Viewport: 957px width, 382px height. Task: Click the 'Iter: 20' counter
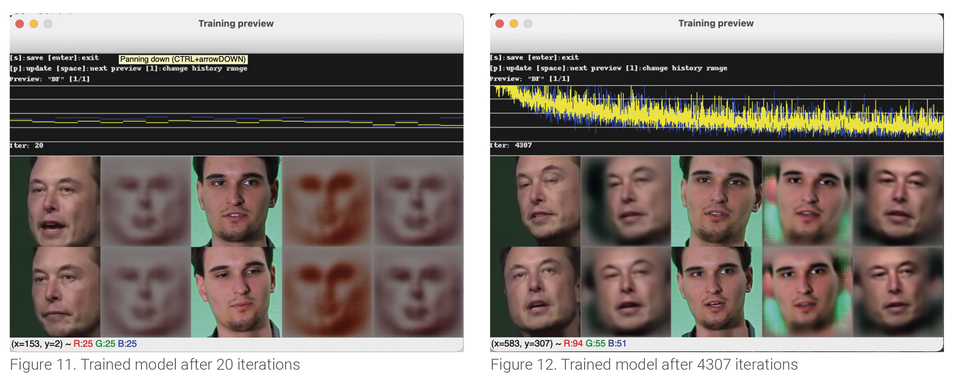coord(27,145)
